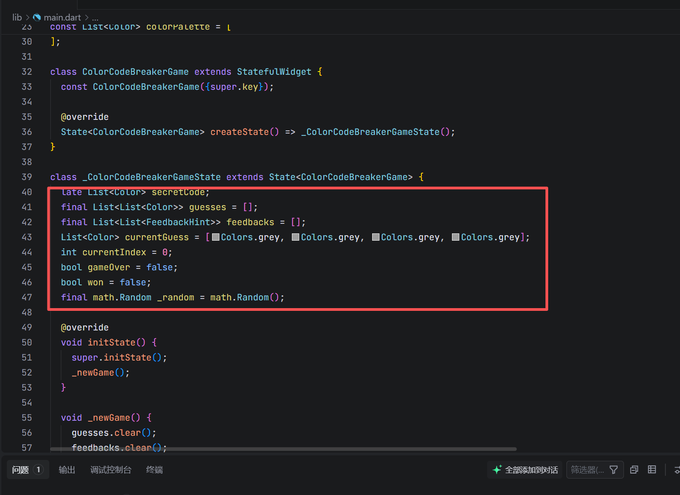Click line number 39 in the gutter

27,177
